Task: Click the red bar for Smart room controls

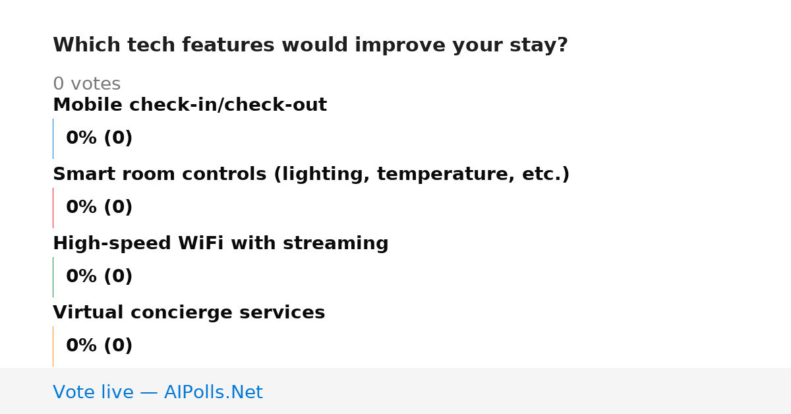Action: 53,208
